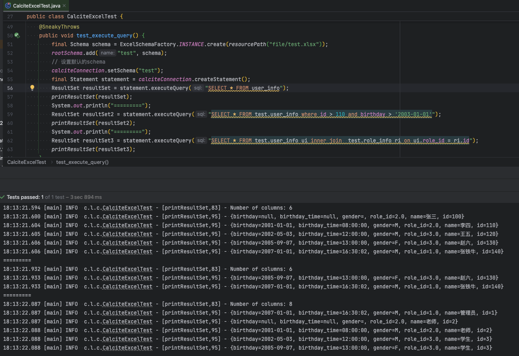519x356 pixels.
Task: Click the @SneakyThrows annotation
Action: (59, 27)
